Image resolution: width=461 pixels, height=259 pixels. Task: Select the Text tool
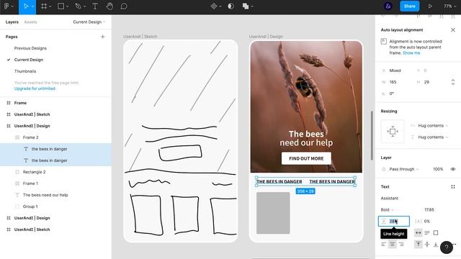pyautogui.click(x=95, y=6)
